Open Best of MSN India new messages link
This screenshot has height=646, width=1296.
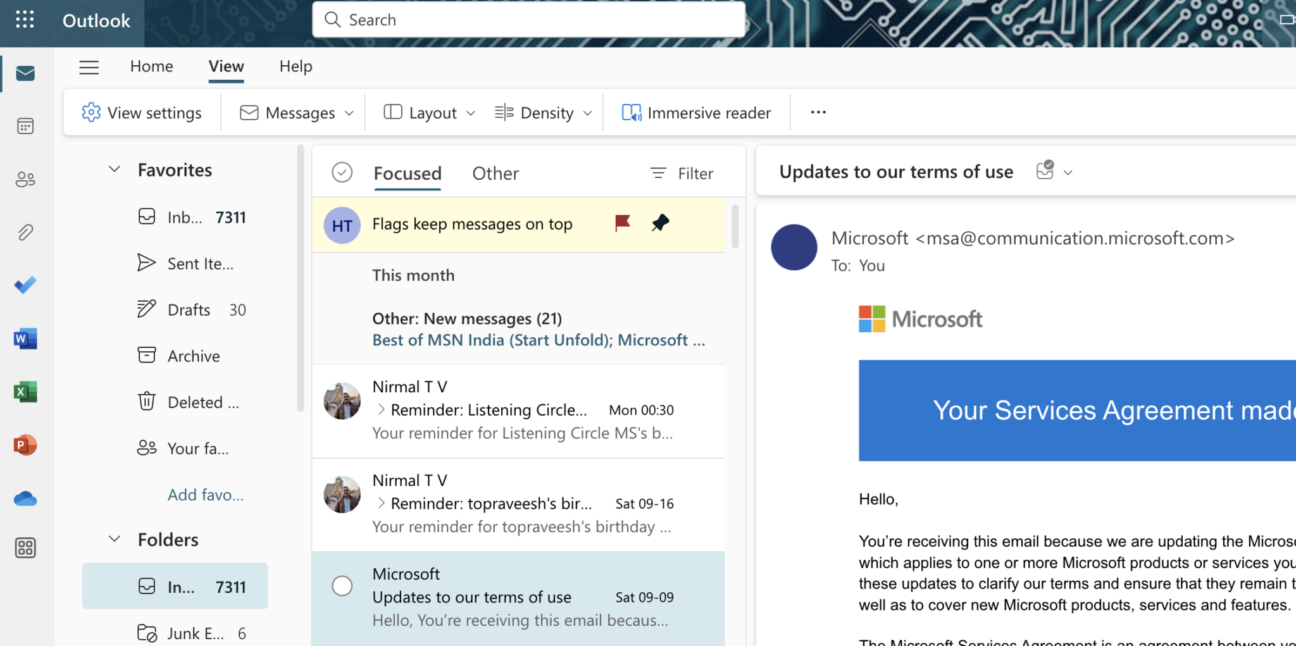[x=539, y=340]
